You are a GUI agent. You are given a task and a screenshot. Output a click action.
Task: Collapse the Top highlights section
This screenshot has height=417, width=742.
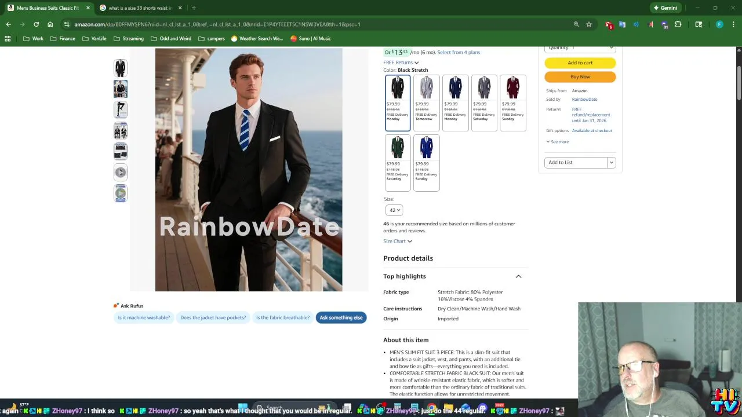click(x=518, y=276)
